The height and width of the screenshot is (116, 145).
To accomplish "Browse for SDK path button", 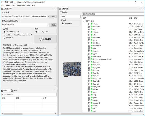I will (x=54, y=17).
